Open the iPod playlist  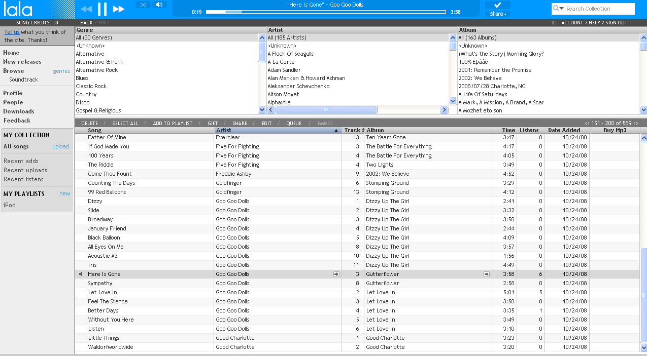pos(10,205)
